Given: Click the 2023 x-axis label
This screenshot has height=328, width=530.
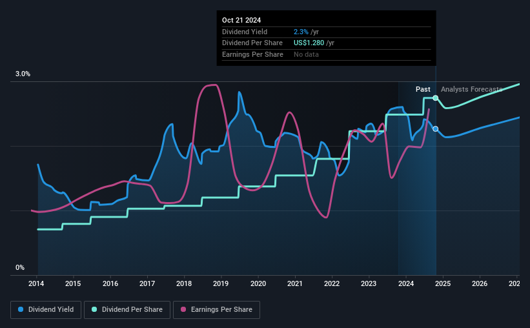Looking at the screenshot, I should click(x=369, y=283).
